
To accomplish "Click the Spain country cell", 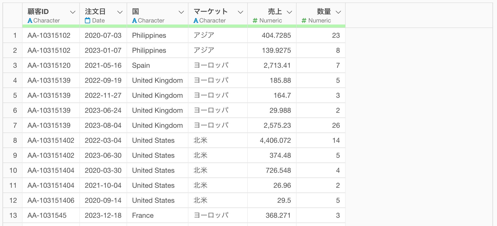I will pos(141,65).
